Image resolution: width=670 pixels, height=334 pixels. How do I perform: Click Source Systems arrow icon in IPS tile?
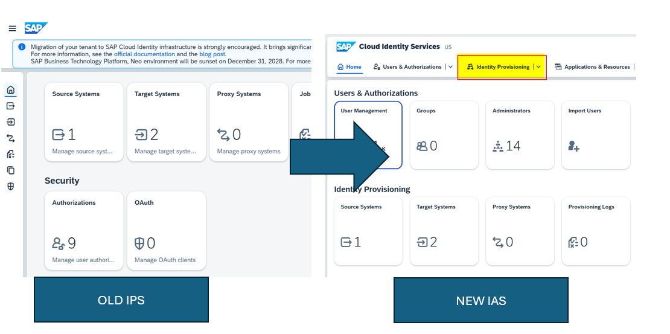(59, 135)
